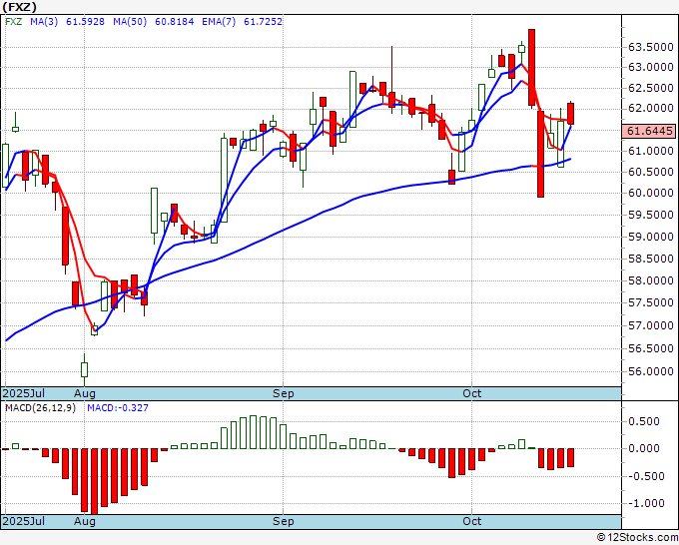Click the 57.5000 price axis label

(651, 302)
